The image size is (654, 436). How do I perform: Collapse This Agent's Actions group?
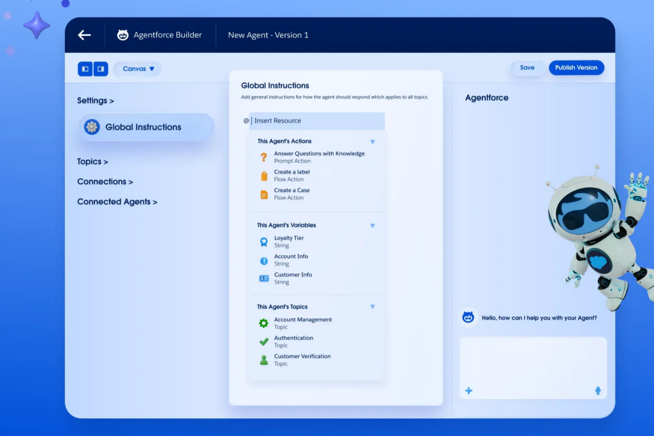(372, 141)
